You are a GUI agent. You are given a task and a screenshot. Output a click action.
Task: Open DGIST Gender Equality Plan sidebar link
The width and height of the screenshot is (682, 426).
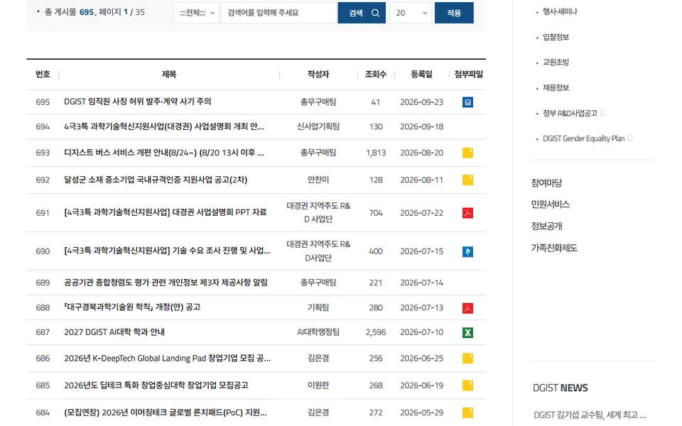[584, 138]
